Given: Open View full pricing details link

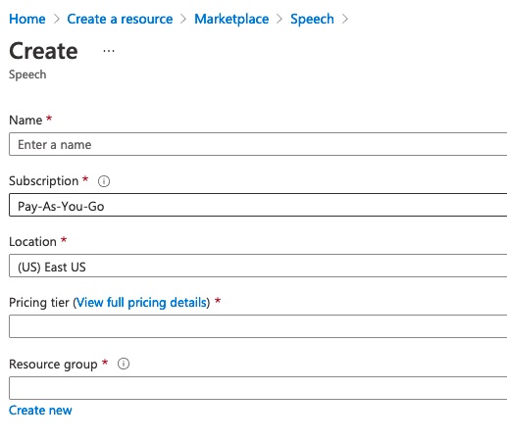Looking at the screenshot, I should (x=141, y=303).
